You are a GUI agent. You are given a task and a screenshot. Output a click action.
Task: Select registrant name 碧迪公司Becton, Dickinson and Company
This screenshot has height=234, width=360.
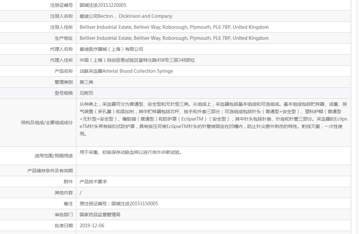(x=126, y=16)
